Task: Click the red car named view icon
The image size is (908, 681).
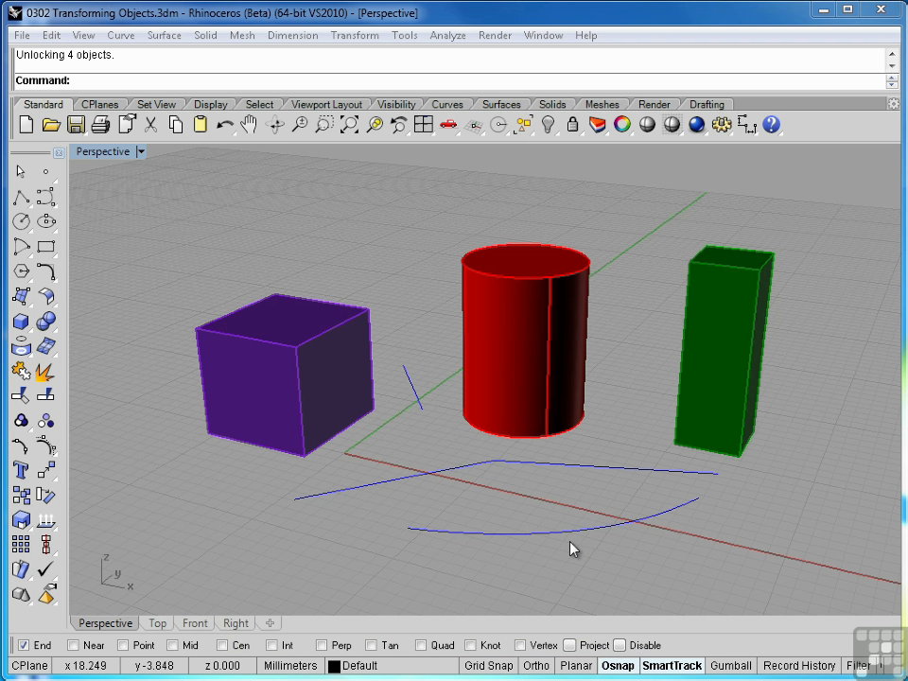Action: 448,125
